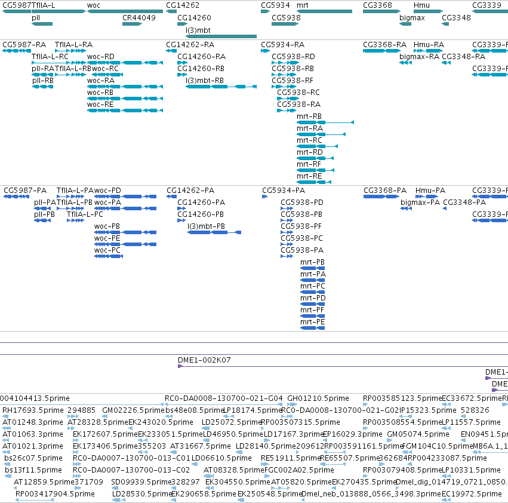Open the bigmax gene feature
Screen dimensions: 508x503
pos(405,24)
